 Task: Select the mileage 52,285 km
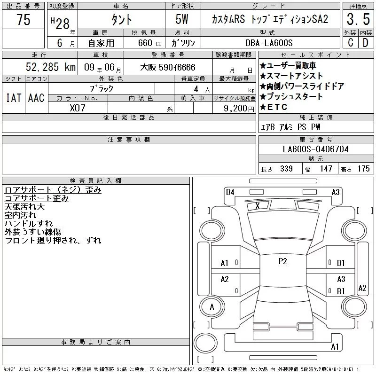[51, 67]
